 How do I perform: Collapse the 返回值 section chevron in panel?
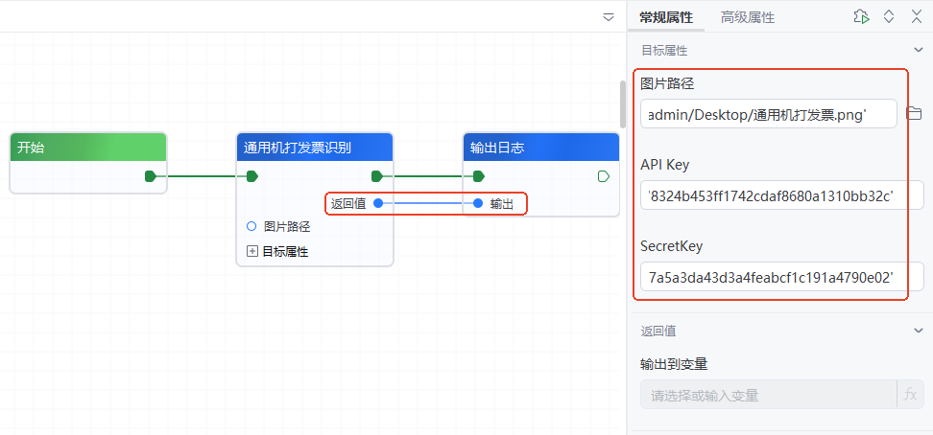(x=918, y=331)
